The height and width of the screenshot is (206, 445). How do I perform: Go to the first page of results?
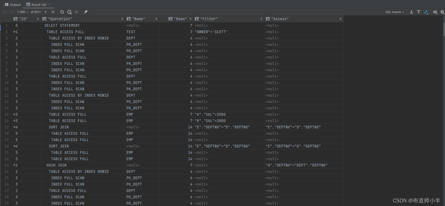[5, 12]
